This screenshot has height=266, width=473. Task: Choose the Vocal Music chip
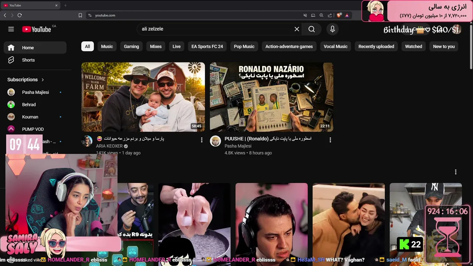(x=336, y=47)
